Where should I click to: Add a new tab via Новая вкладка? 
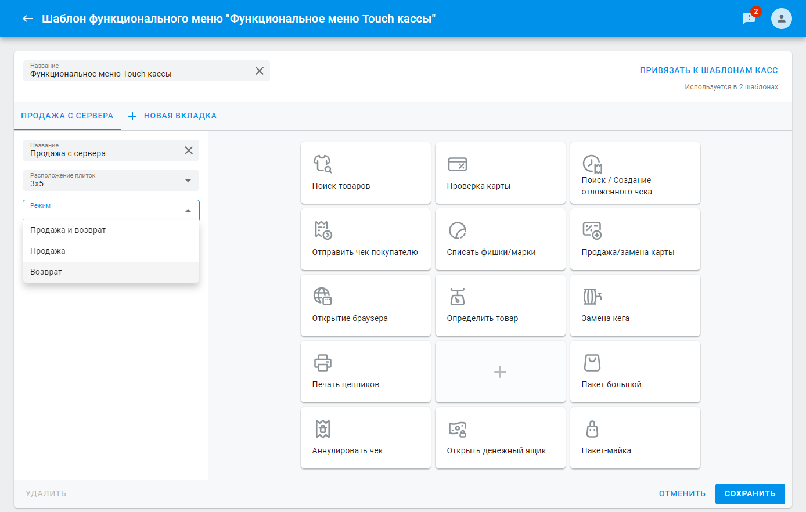[172, 116]
